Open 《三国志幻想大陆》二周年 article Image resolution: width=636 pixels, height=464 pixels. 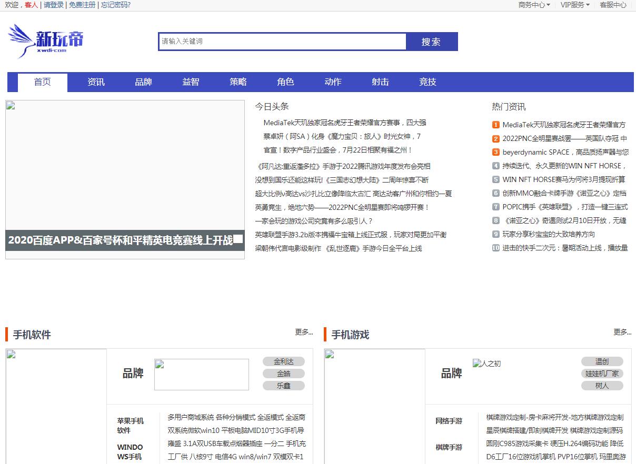click(342, 180)
